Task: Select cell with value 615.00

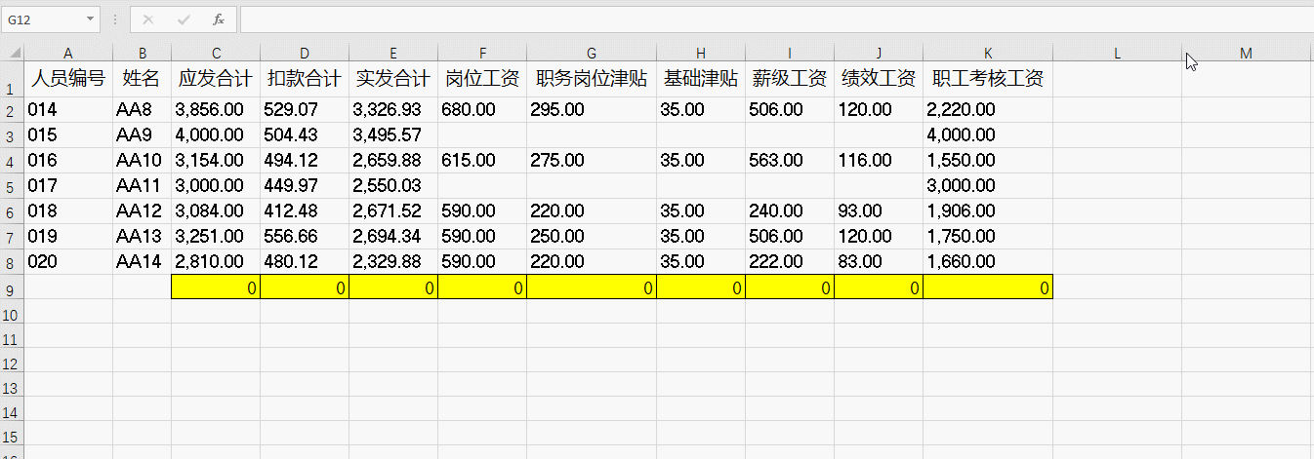Action: [482, 161]
